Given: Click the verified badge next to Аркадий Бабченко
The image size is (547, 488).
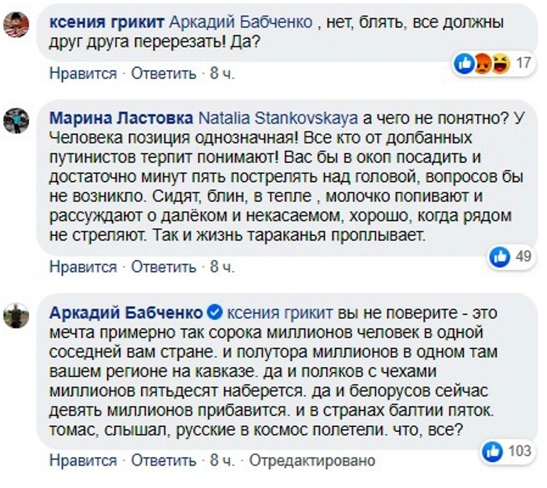Looking at the screenshot, I should click(x=215, y=312).
